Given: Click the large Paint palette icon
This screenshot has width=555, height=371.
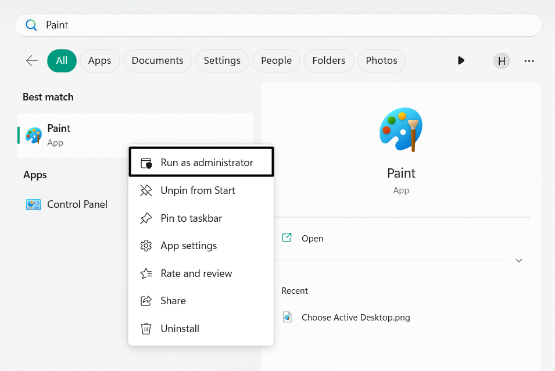Looking at the screenshot, I should pyautogui.click(x=401, y=129).
